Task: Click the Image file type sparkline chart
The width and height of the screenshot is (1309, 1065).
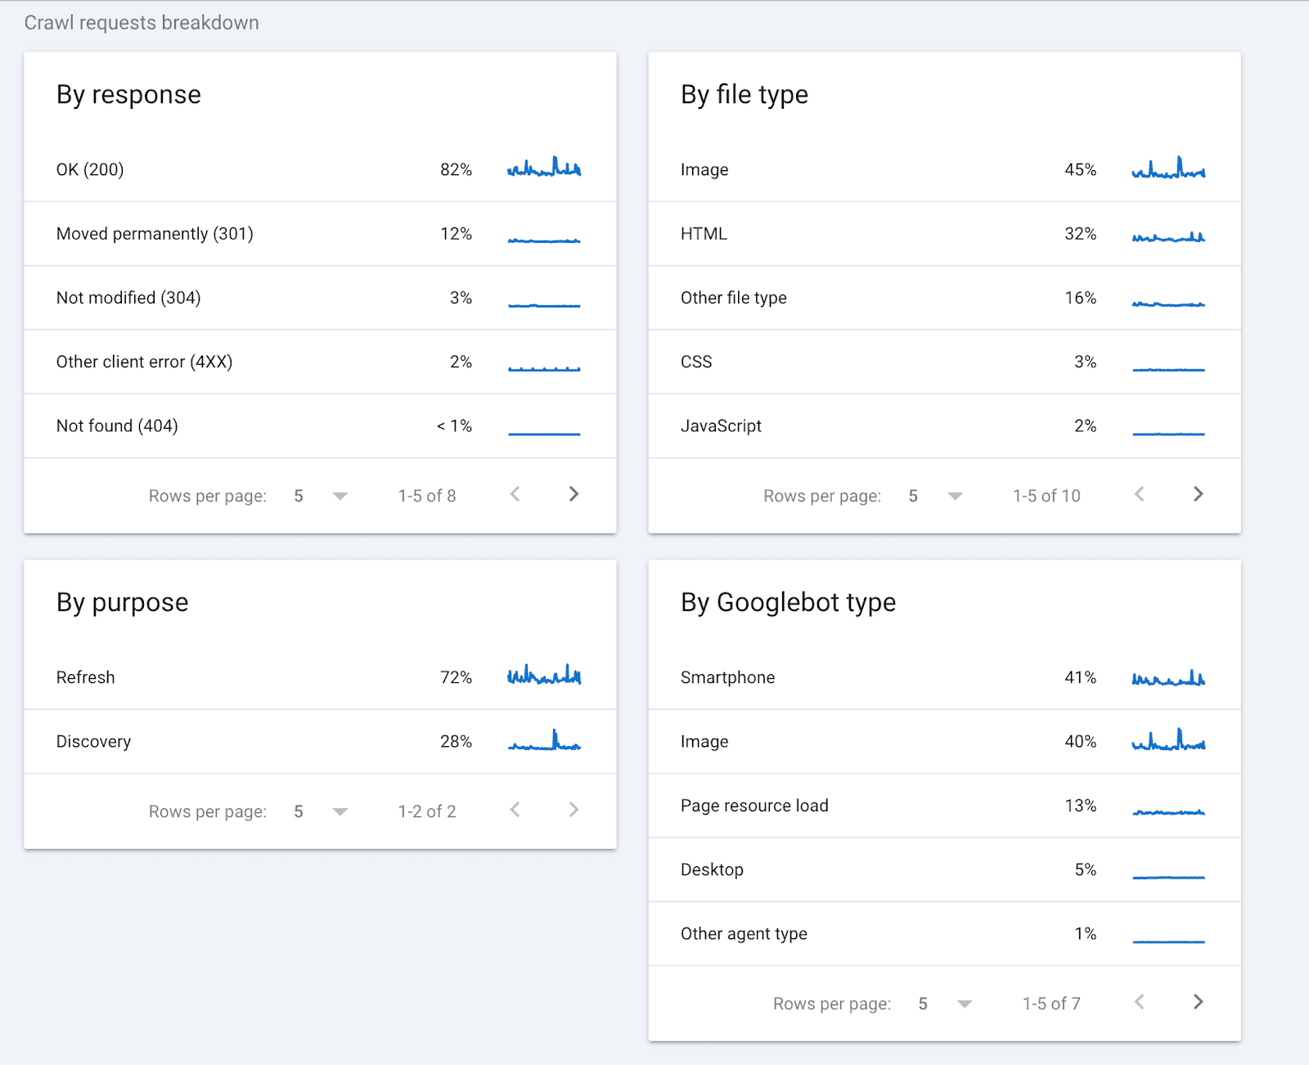Action: [1168, 169]
